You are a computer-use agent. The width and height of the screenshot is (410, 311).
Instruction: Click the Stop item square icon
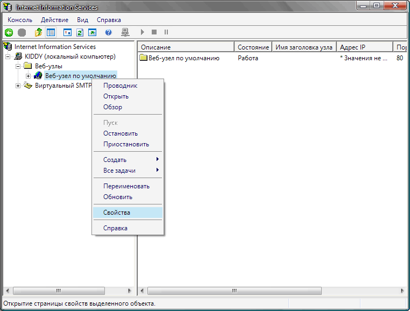coord(154,32)
